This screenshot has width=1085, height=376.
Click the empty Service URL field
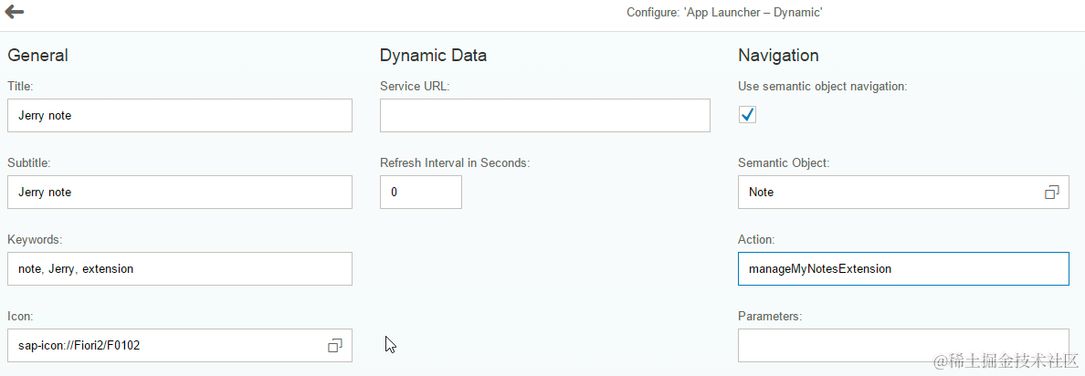[544, 116]
